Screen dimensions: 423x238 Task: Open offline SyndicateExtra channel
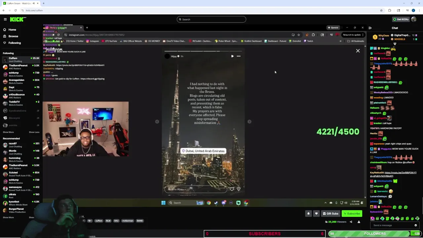(x=21, y=111)
